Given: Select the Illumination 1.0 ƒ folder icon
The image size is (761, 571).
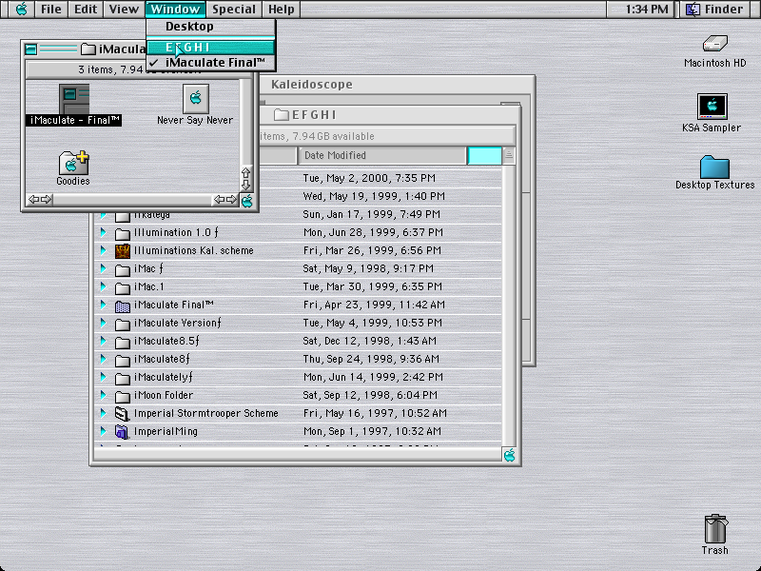Looking at the screenshot, I should tap(123, 233).
